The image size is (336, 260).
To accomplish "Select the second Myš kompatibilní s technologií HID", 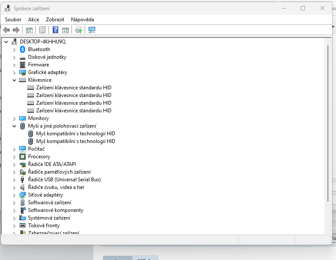I will click(x=75, y=141).
